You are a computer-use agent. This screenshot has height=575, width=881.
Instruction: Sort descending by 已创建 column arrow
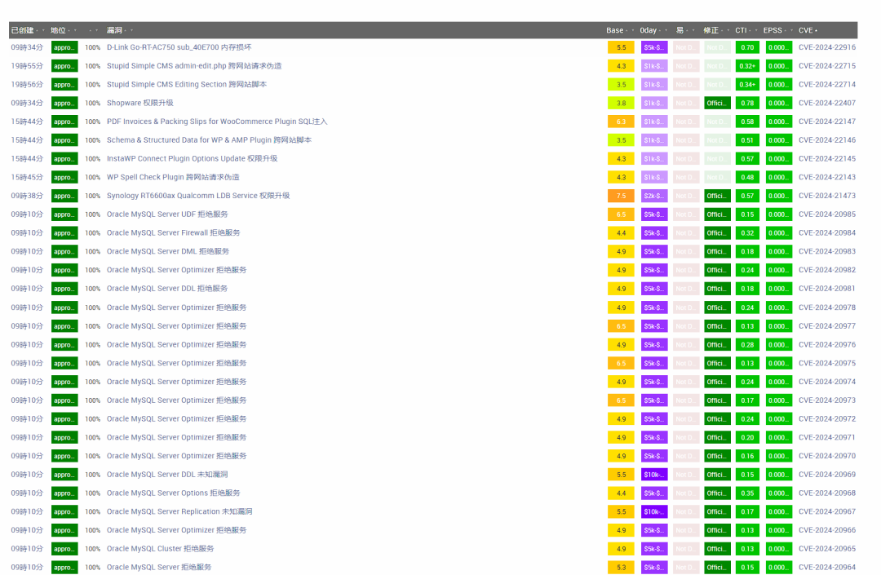[x=43, y=30]
